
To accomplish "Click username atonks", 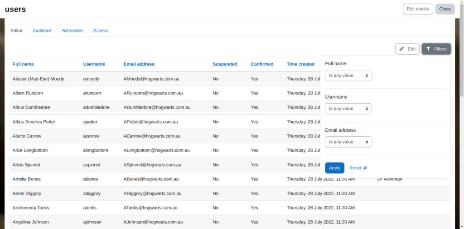I will [90, 207].
